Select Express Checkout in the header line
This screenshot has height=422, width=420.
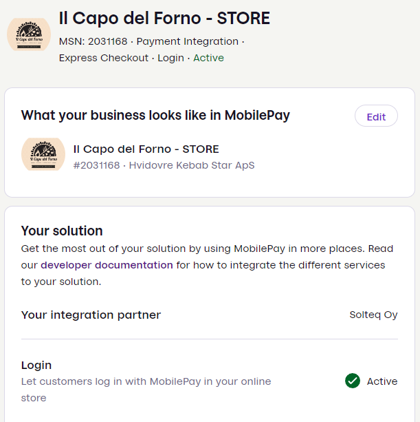click(x=104, y=58)
